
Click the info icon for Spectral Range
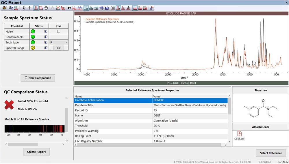(46, 48)
